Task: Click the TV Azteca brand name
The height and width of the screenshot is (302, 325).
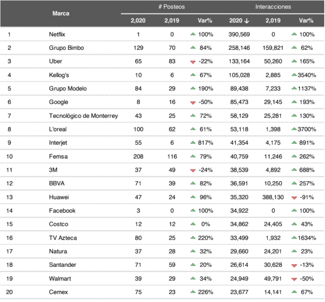Action: (x=63, y=238)
